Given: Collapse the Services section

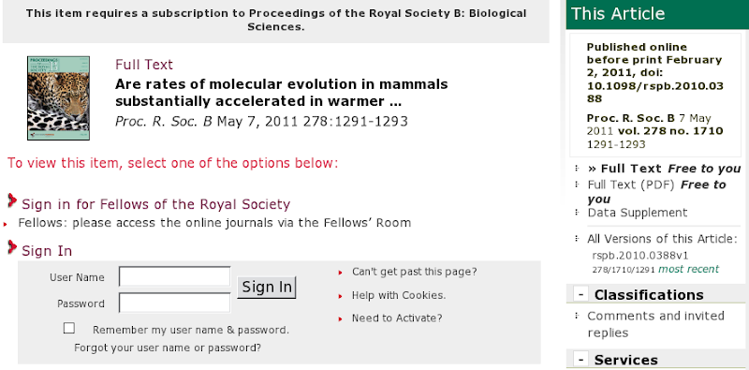Looking at the screenshot, I should [x=580, y=359].
